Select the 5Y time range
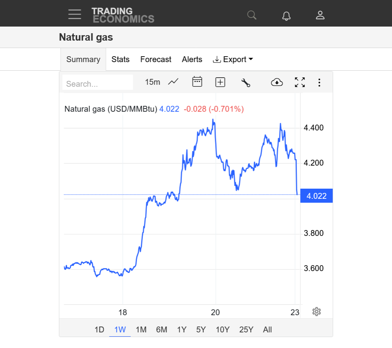 pos(201,330)
